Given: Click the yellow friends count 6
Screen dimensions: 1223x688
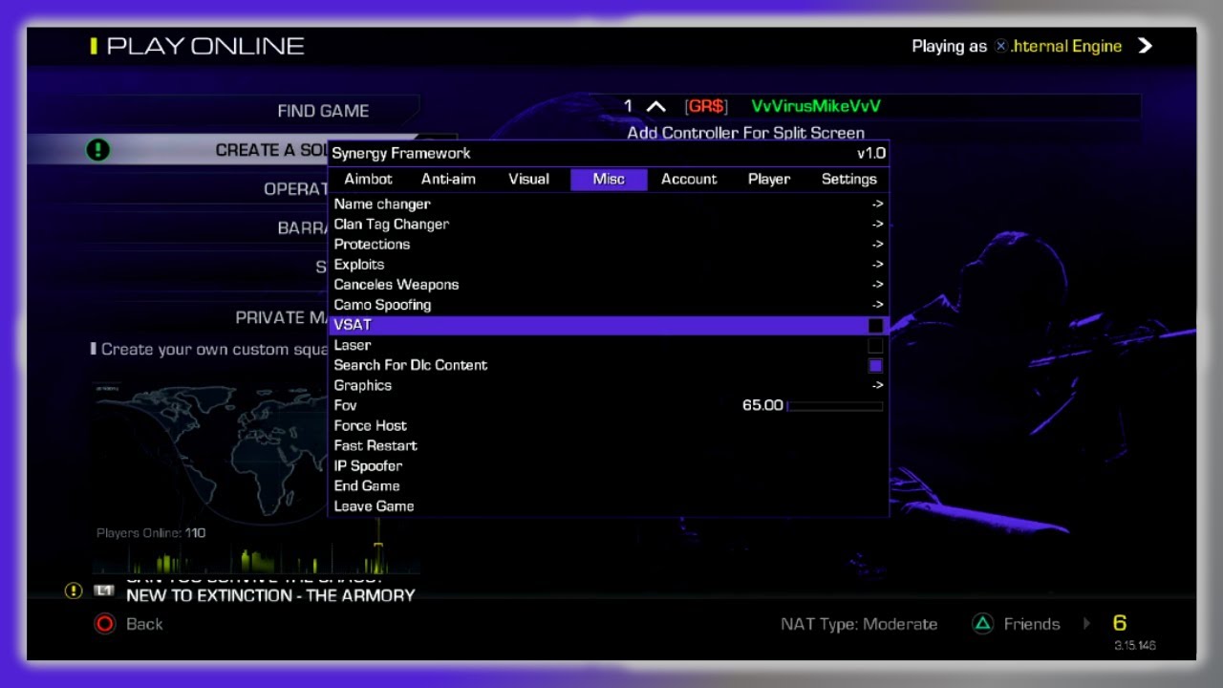Looking at the screenshot, I should (1120, 623).
